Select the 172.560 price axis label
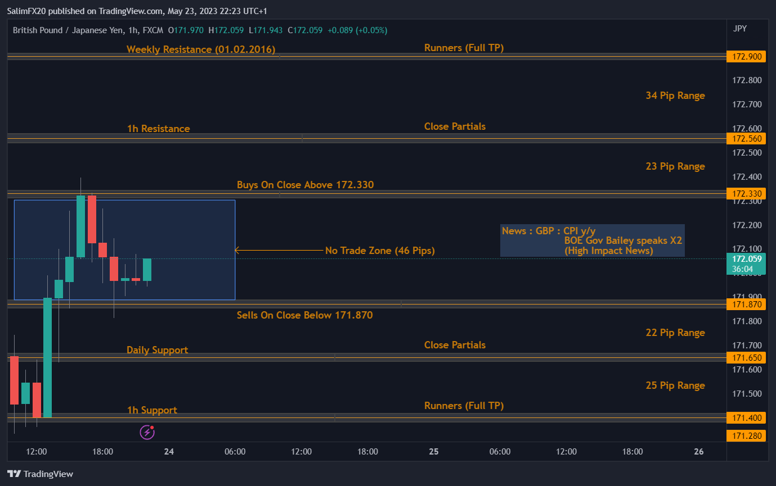The width and height of the screenshot is (776, 486). coord(746,138)
